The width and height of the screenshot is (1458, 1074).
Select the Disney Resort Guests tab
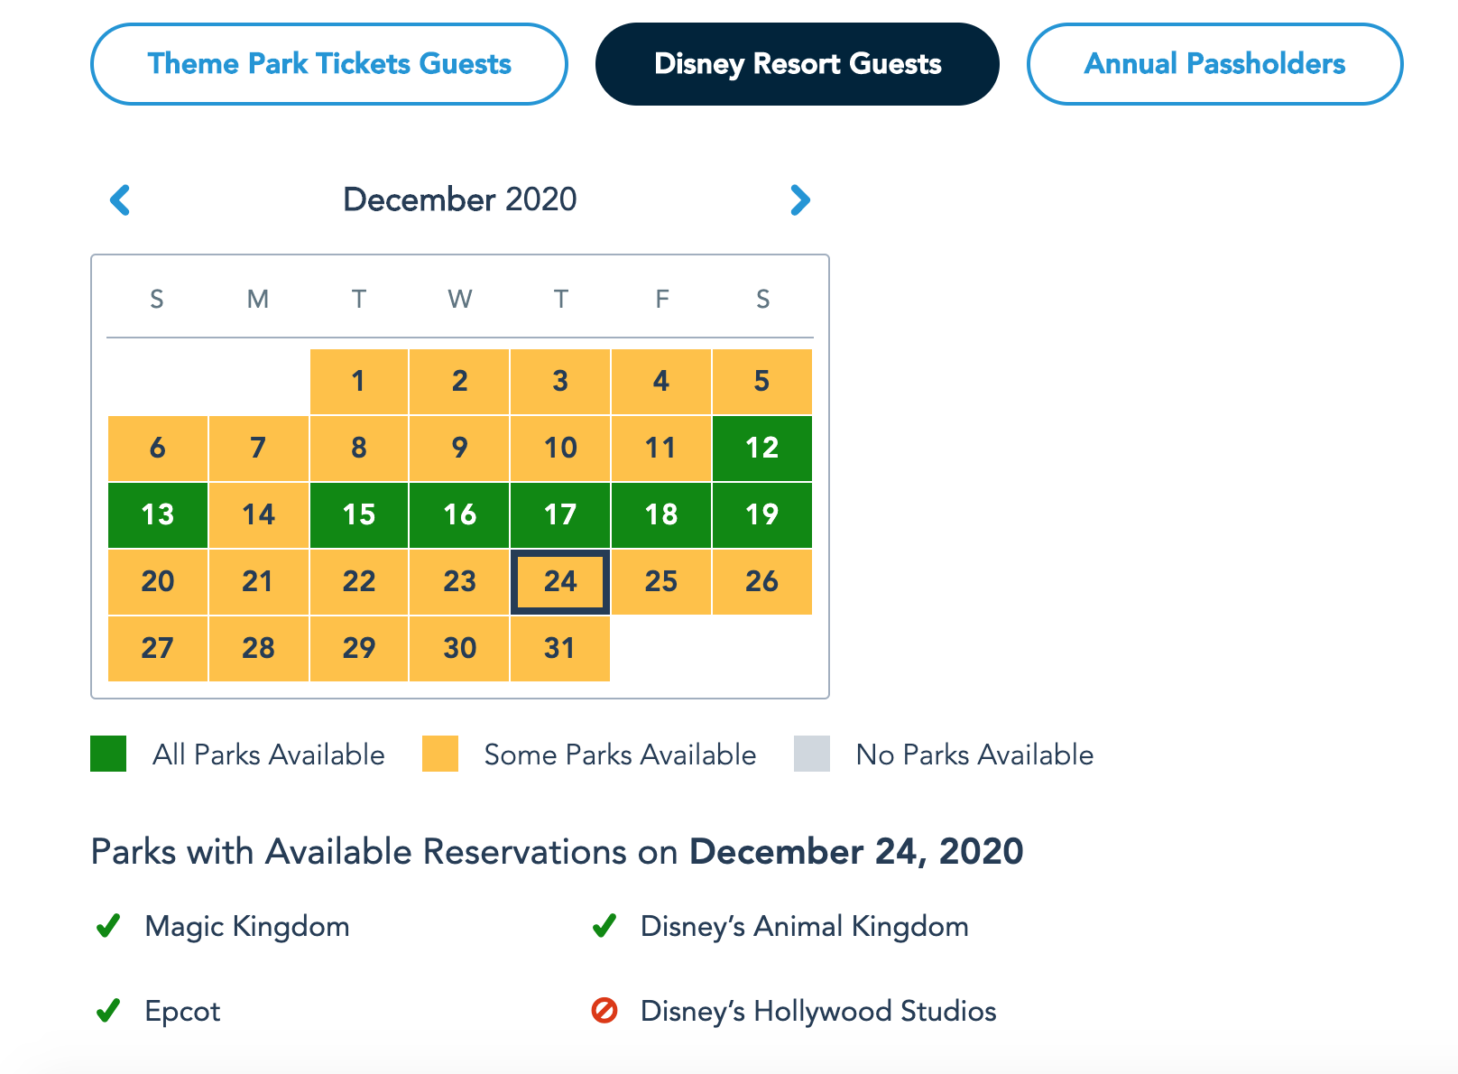click(x=797, y=64)
